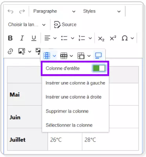Image resolution: width=146 pixels, height=157 pixels.
Task: Click the undo arrow
Action: (11, 11)
